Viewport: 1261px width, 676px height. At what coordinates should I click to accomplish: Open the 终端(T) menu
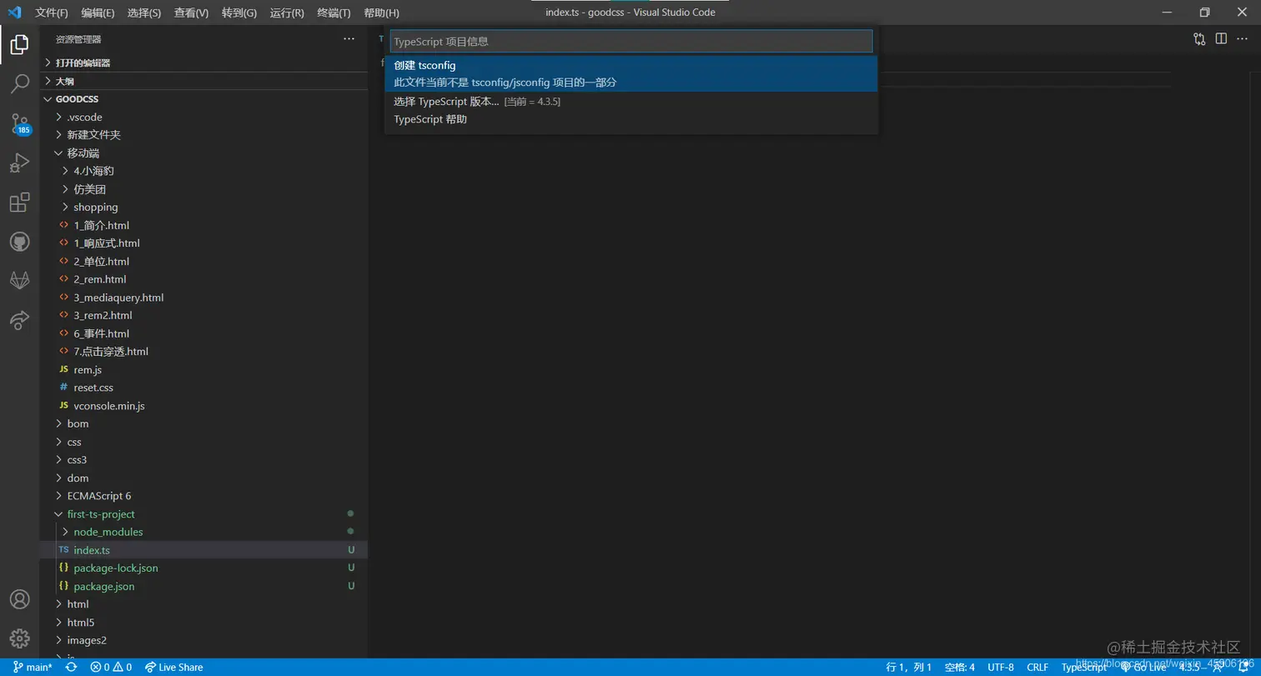pyautogui.click(x=334, y=13)
